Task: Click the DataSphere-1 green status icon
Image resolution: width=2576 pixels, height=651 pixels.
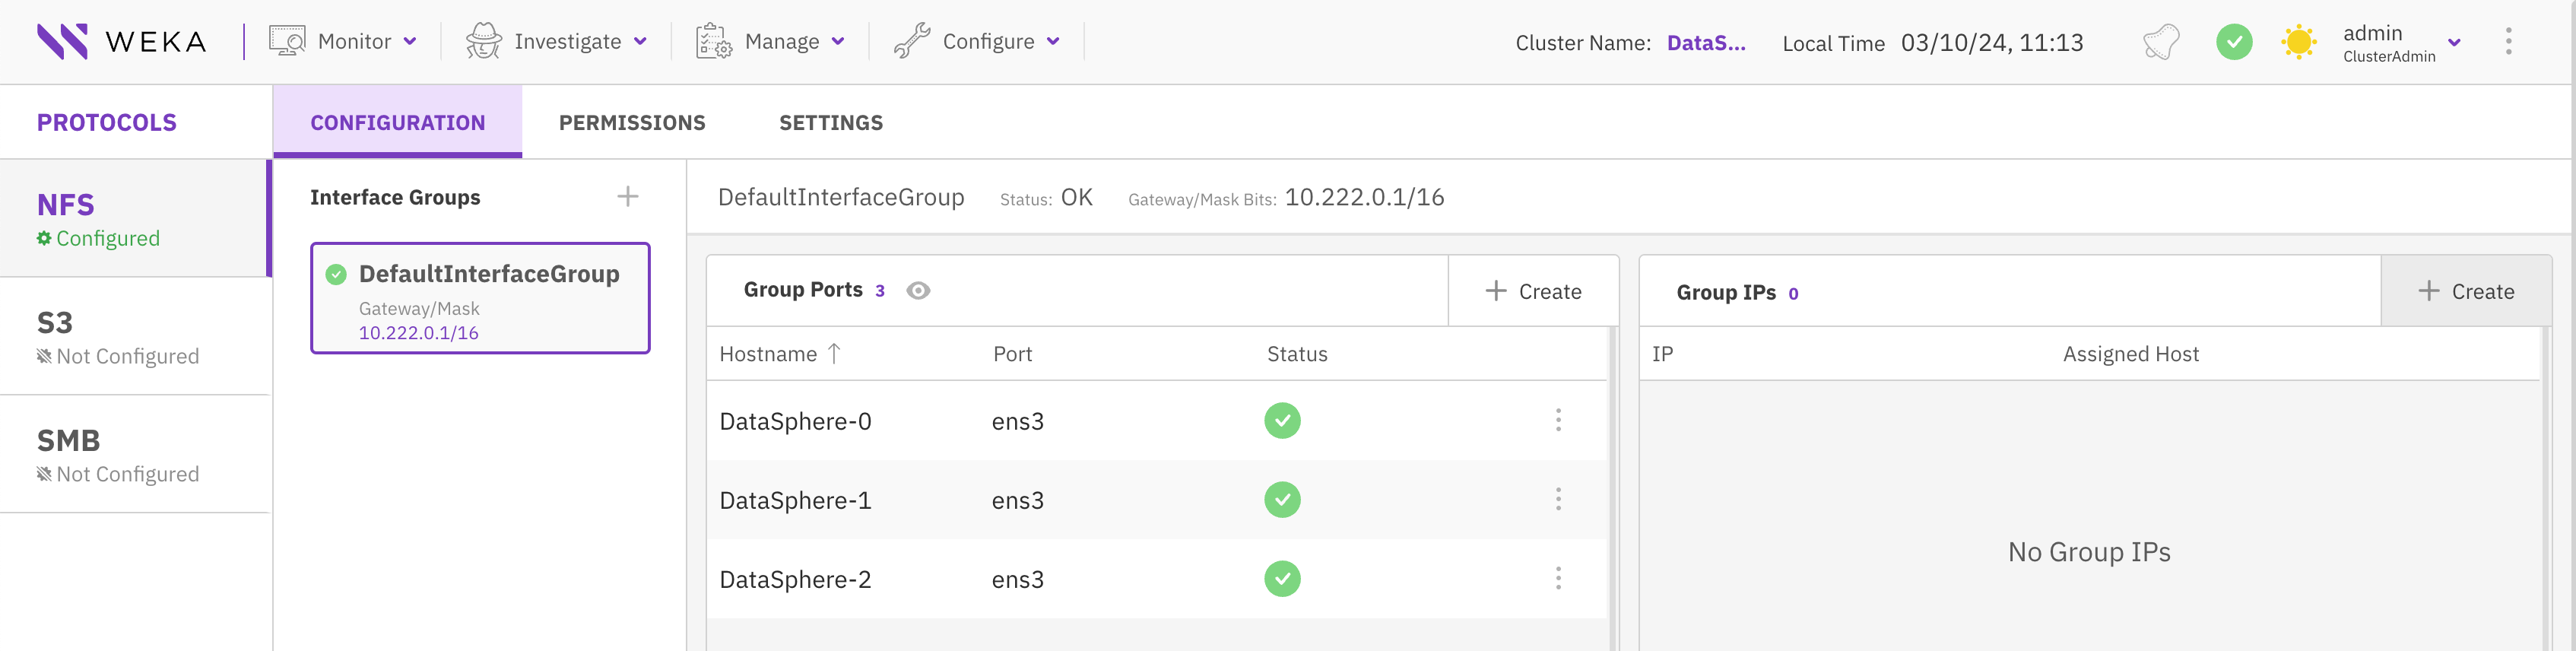Action: coord(1282,499)
